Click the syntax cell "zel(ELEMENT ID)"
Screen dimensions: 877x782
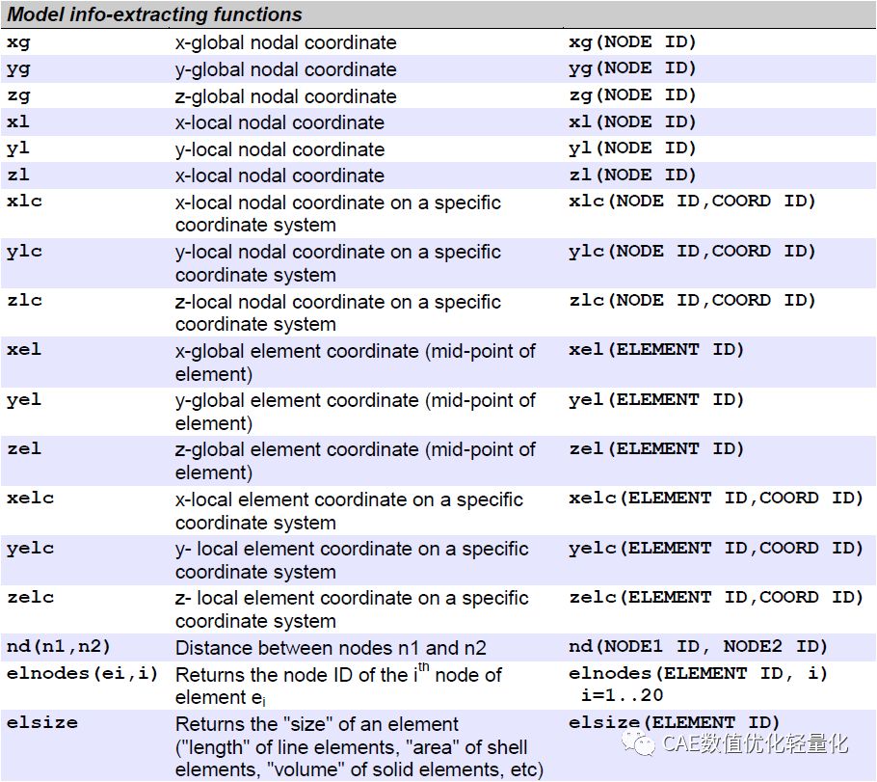(x=656, y=448)
